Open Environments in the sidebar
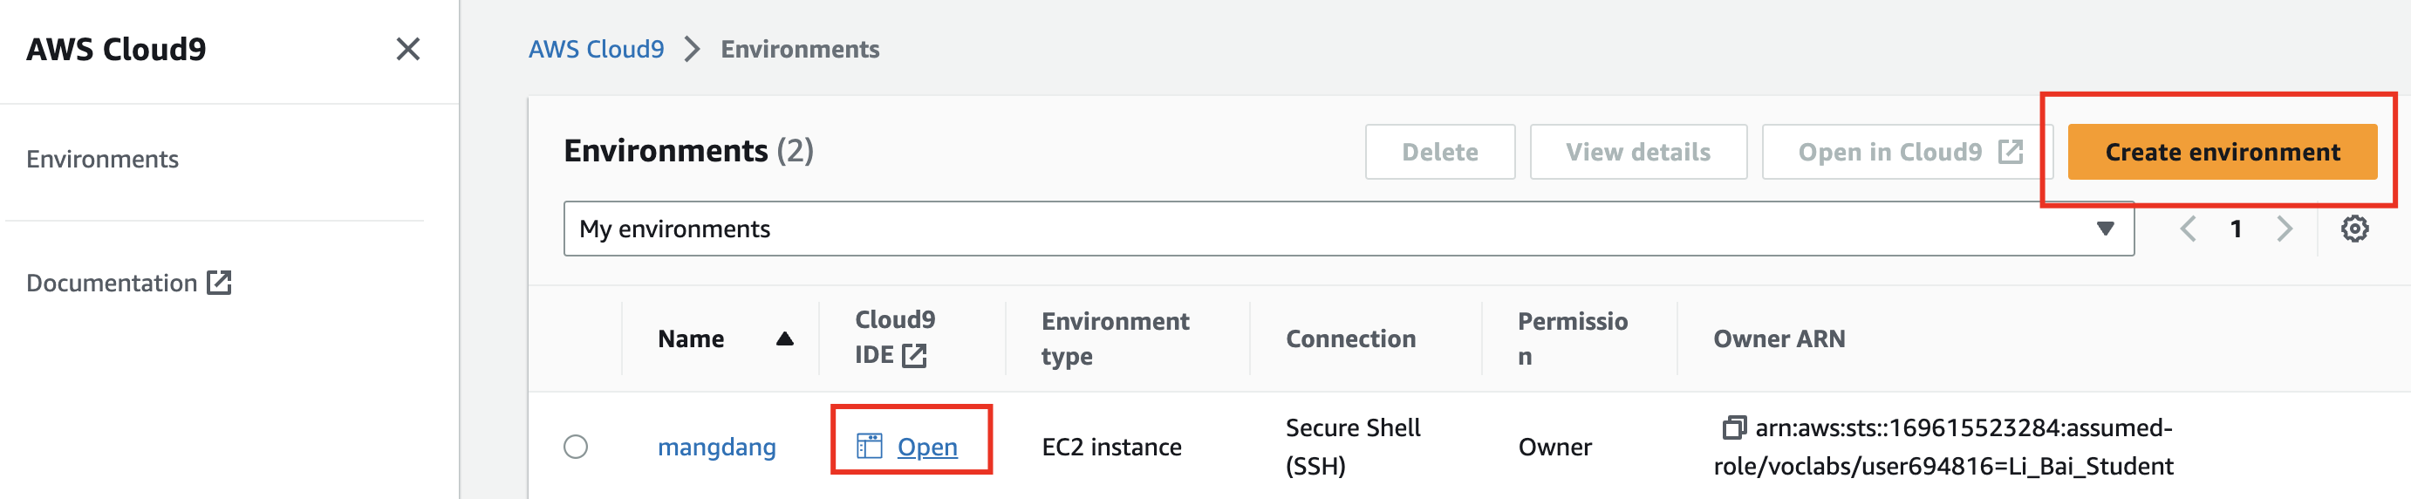 click(102, 159)
